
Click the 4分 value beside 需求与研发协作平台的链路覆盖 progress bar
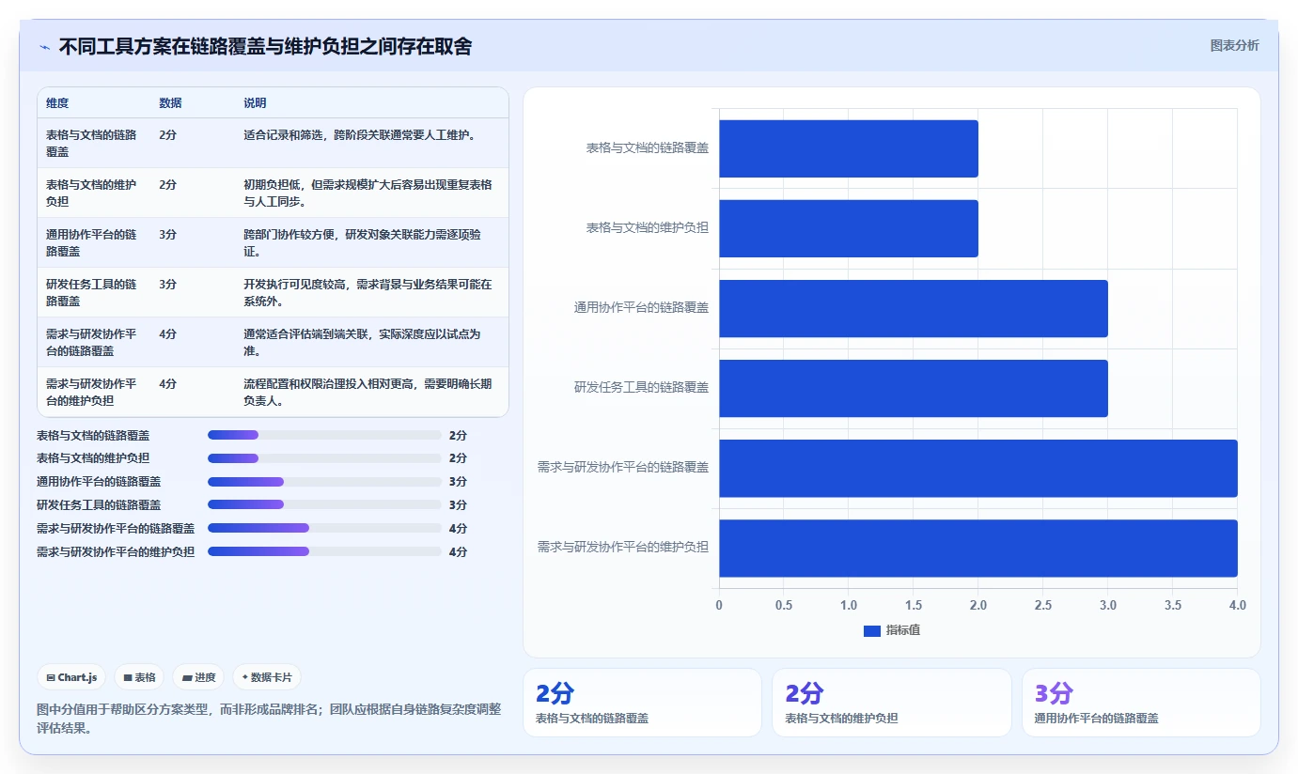click(x=458, y=529)
